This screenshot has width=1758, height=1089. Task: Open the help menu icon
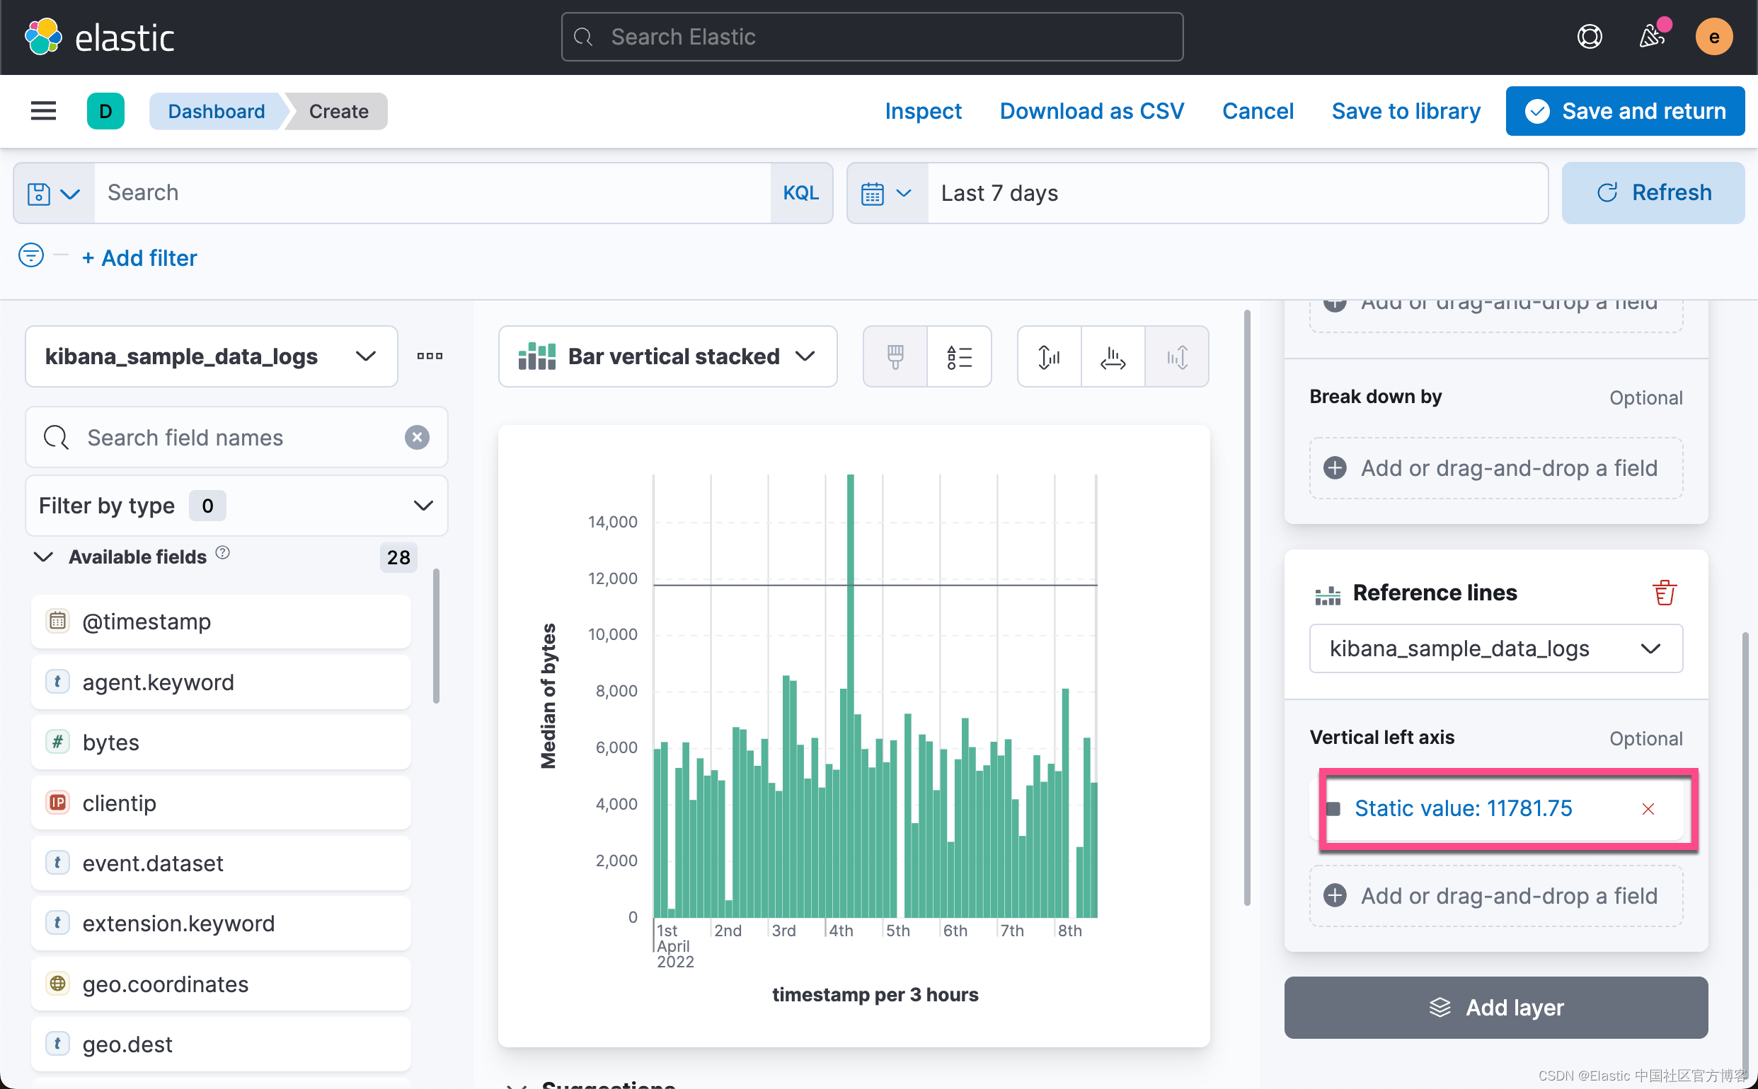pos(1589,36)
